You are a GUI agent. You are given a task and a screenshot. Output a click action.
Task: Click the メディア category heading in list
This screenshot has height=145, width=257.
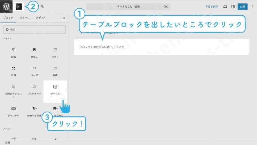tap(7, 129)
